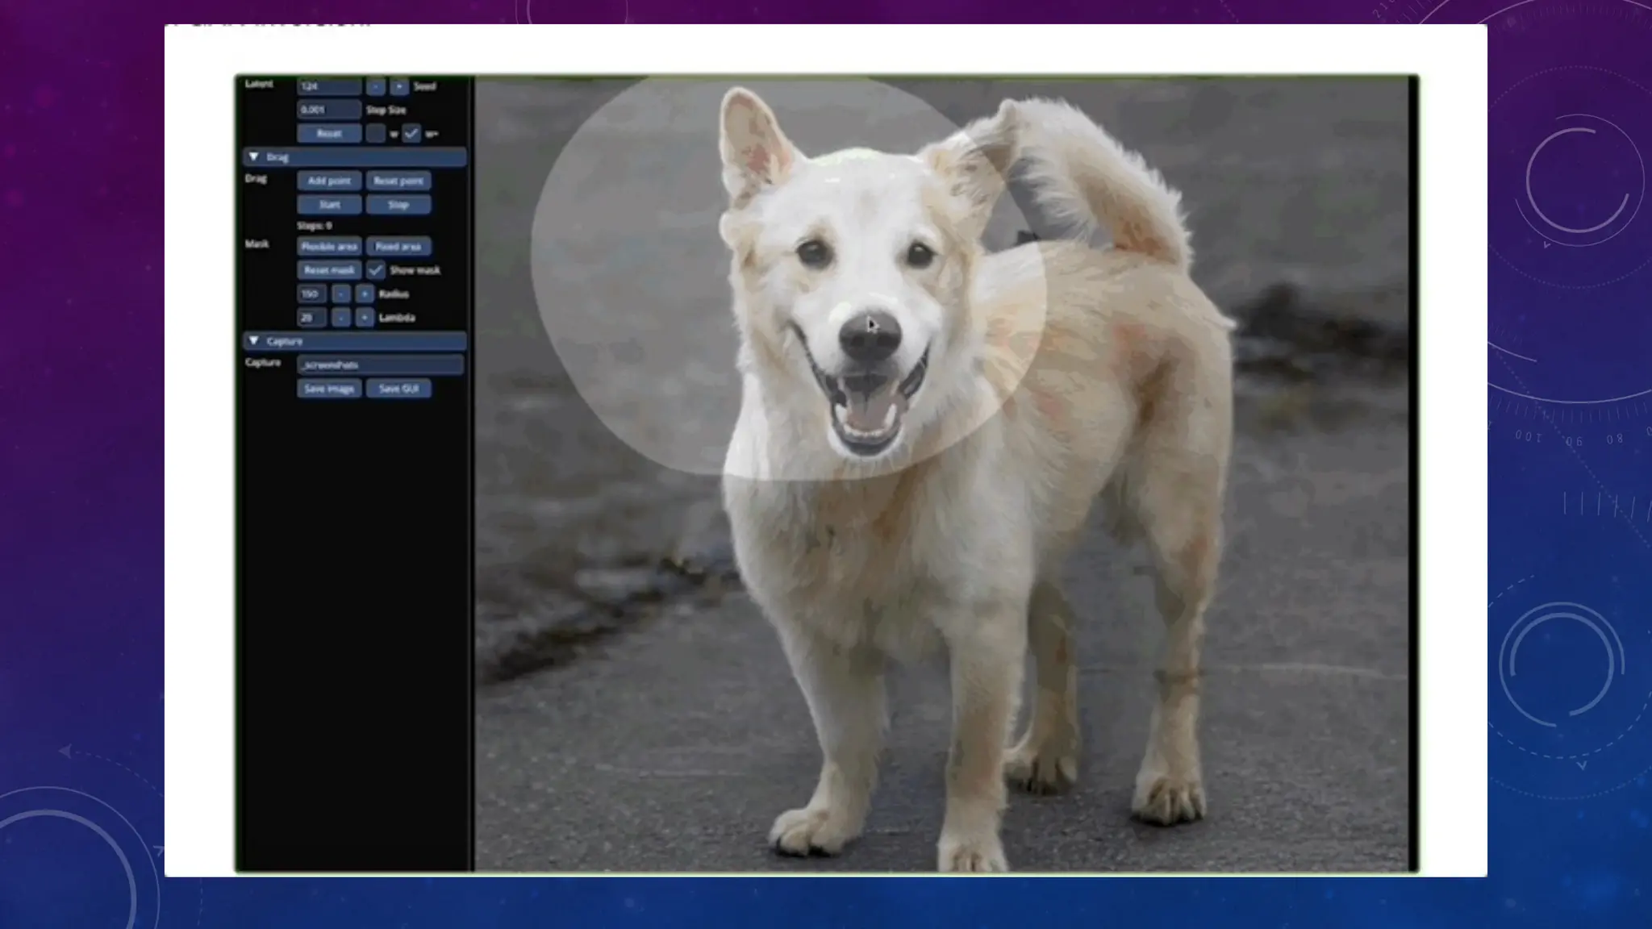Click the Save image button
1652x929 pixels.
click(x=329, y=389)
